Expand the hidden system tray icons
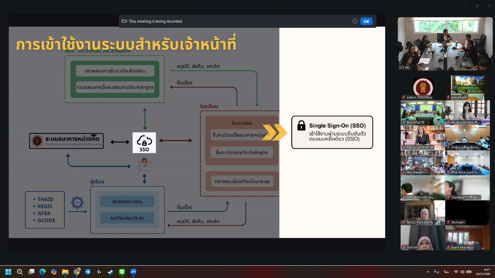 pyautogui.click(x=428, y=272)
